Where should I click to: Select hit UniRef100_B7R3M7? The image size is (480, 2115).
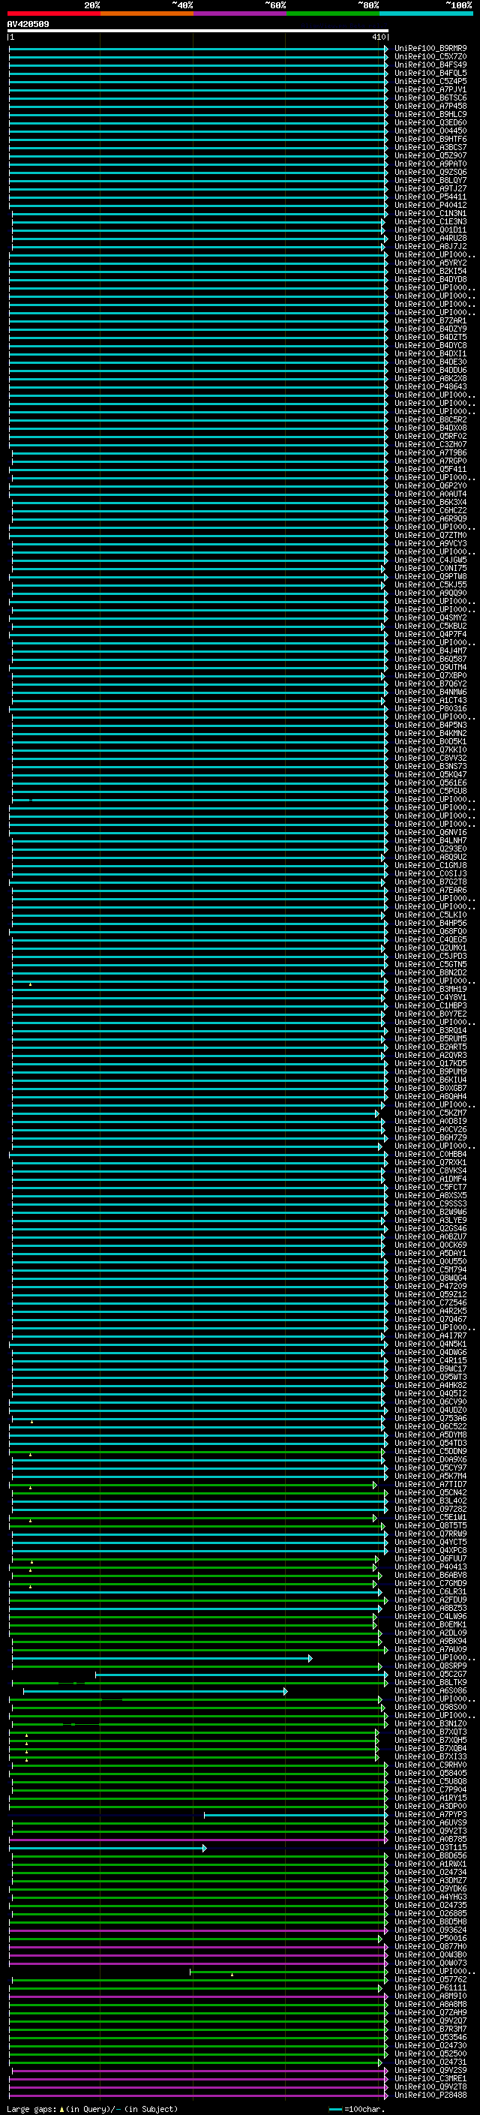coord(430,2029)
